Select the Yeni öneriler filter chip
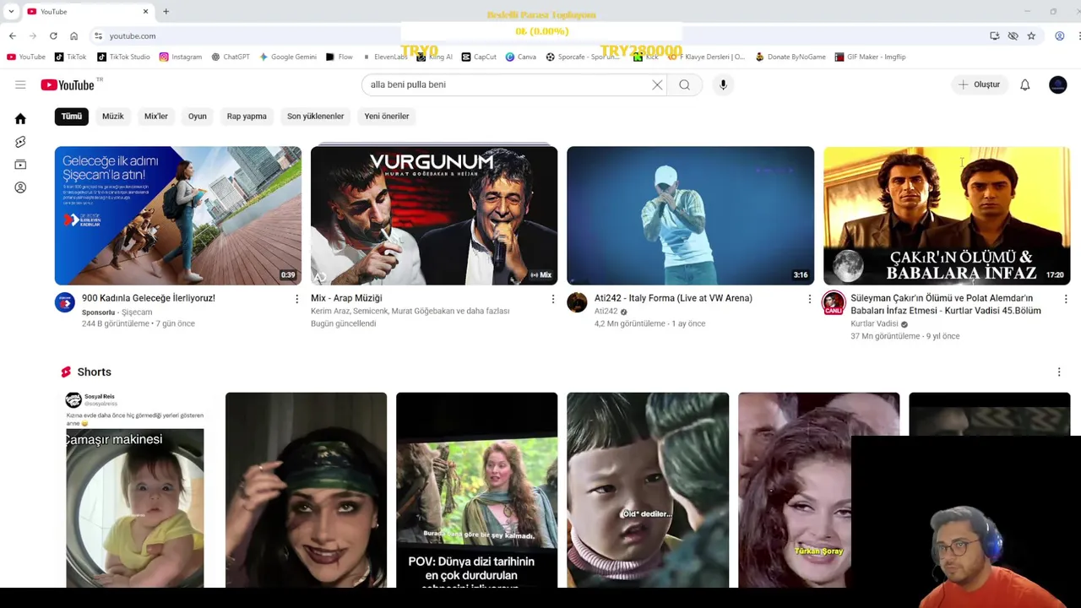1081x608 pixels. pyautogui.click(x=387, y=116)
